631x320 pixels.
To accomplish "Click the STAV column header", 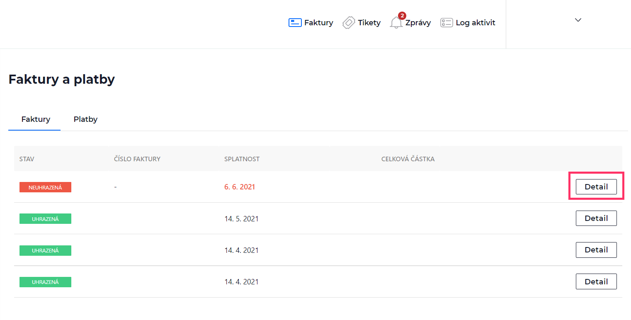I will coord(27,159).
